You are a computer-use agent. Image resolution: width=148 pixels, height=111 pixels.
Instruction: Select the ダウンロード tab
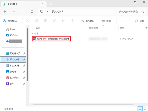24,4
